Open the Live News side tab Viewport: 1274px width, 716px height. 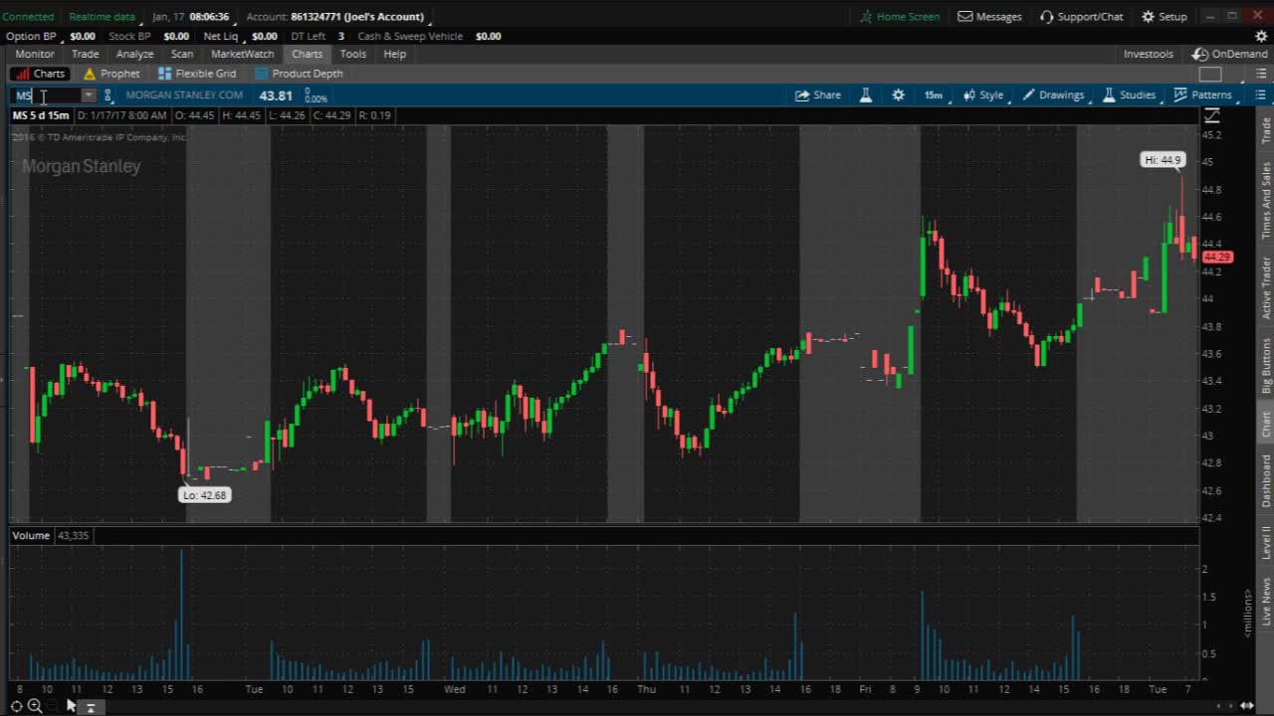point(1266,602)
